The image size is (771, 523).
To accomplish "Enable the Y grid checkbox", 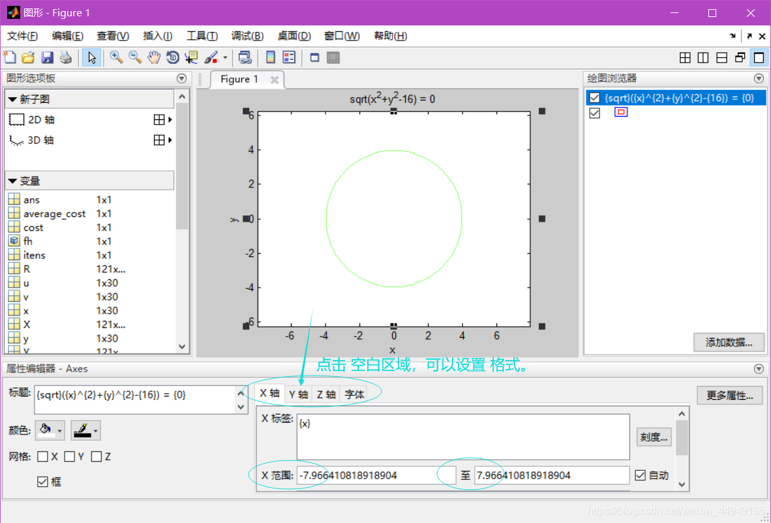I will (x=69, y=456).
